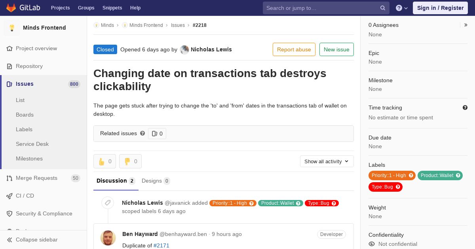Viewport: 475px width, 249px height.
Task: Click the Collapse sidebar chevrons icon
Action: point(9,240)
